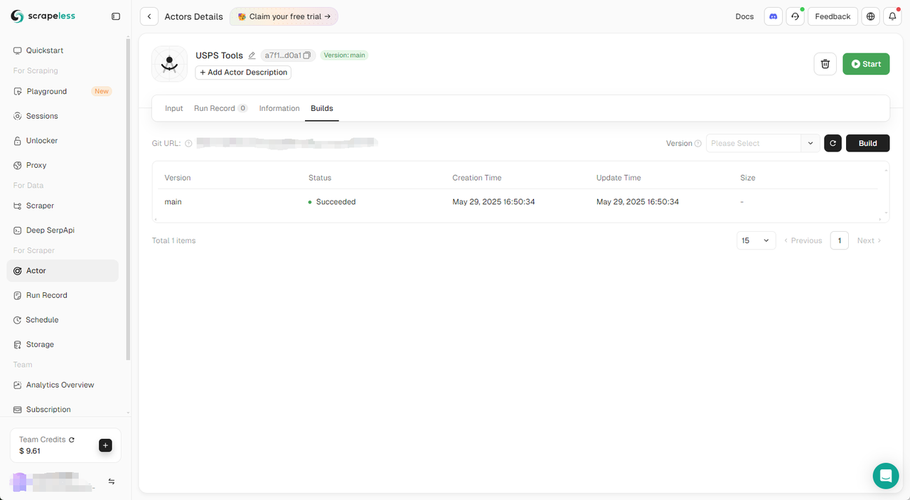Image resolution: width=910 pixels, height=500 pixels.
Task: Add credits with plus button
Action: [x=105, y=445]
